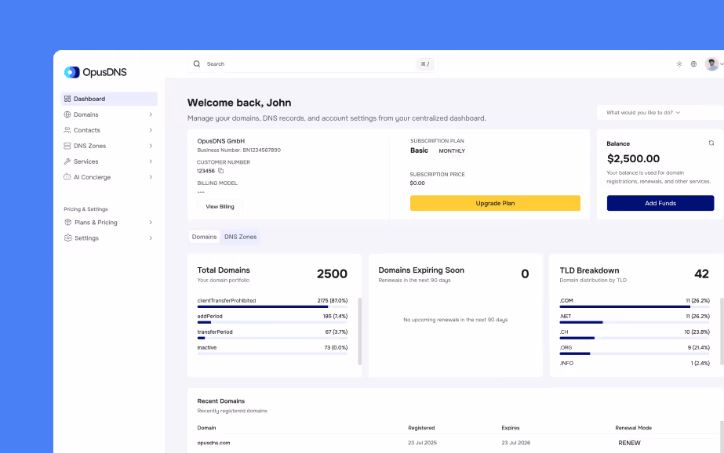Image resolution: width=724 pixels, height=453 pixels.
Task: Click the .INFO TLD row
Action: click(x=635, y=364)
